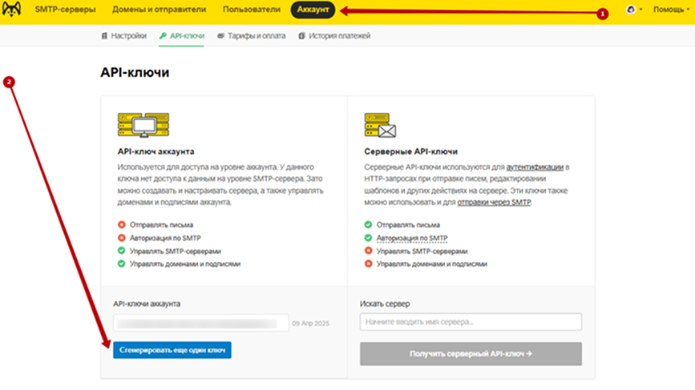The width and height of the screenshot is (695, 390).
Task: Click the green check beside Управлять SMTP-серверами
Action: 121,251
